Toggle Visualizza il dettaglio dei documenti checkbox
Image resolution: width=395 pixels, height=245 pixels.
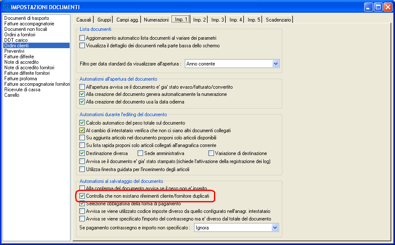pos(82,46)
